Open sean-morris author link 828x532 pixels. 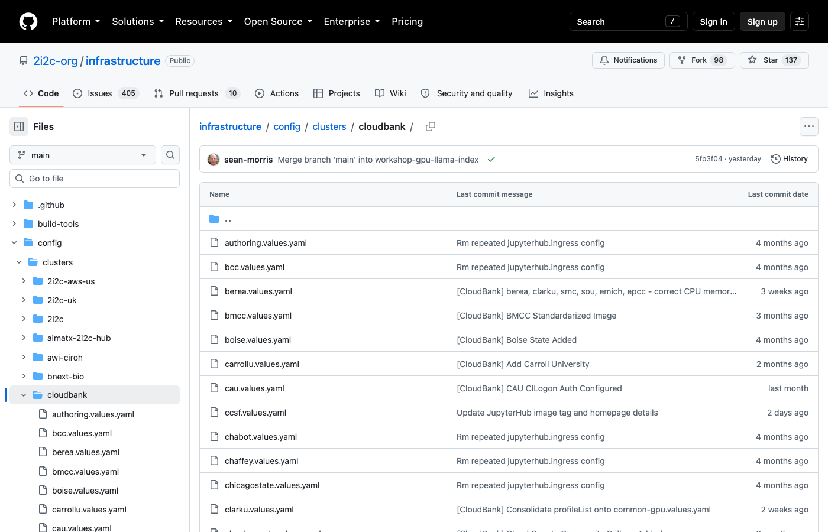click(248, 160)
